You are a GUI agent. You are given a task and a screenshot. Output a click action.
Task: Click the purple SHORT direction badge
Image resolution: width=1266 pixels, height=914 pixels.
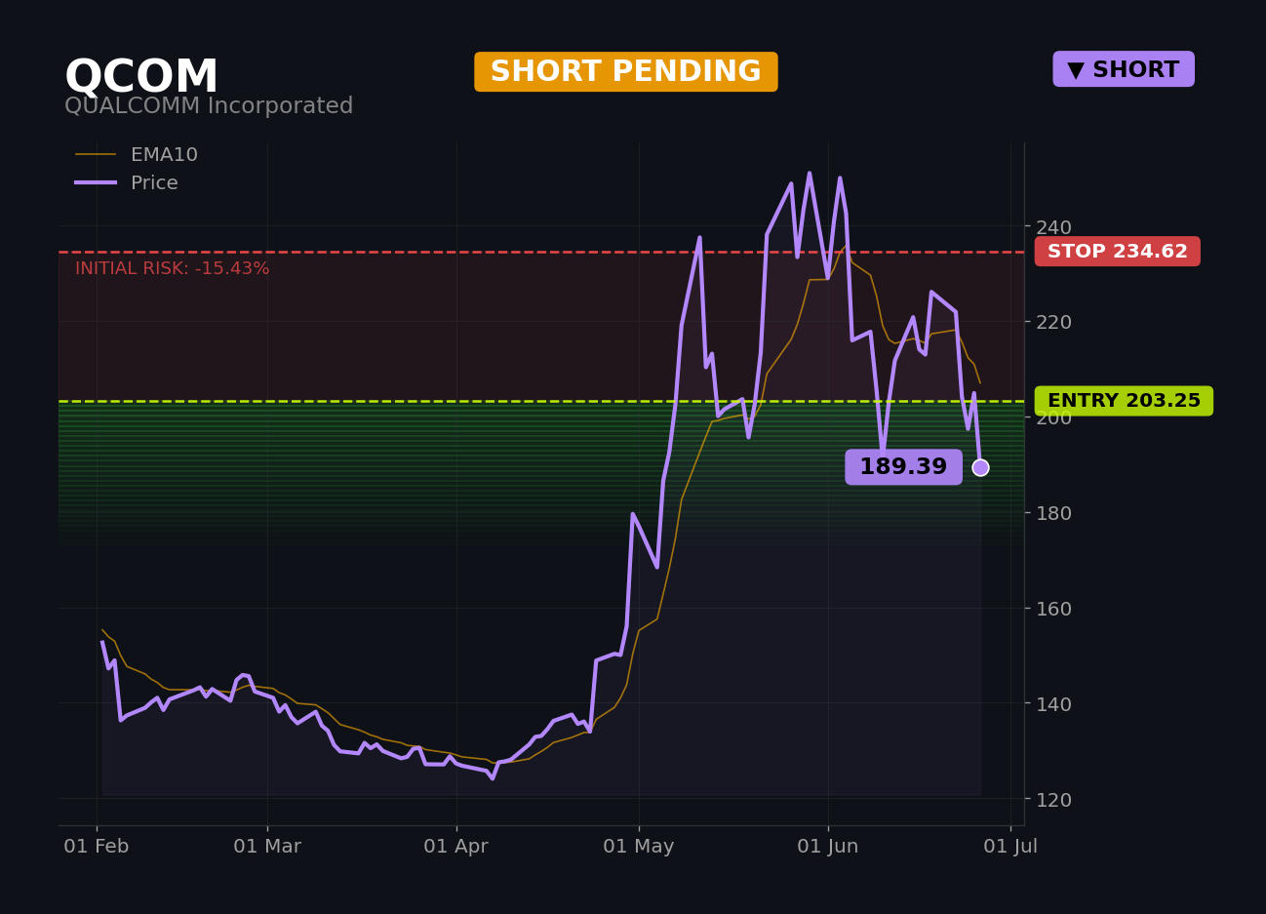(1124, 69)
